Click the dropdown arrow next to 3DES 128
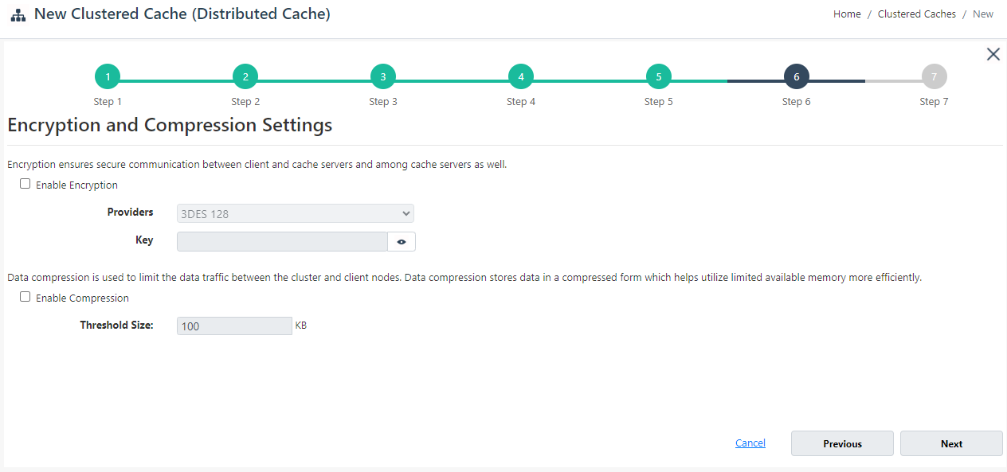 [x=405, y=213]
